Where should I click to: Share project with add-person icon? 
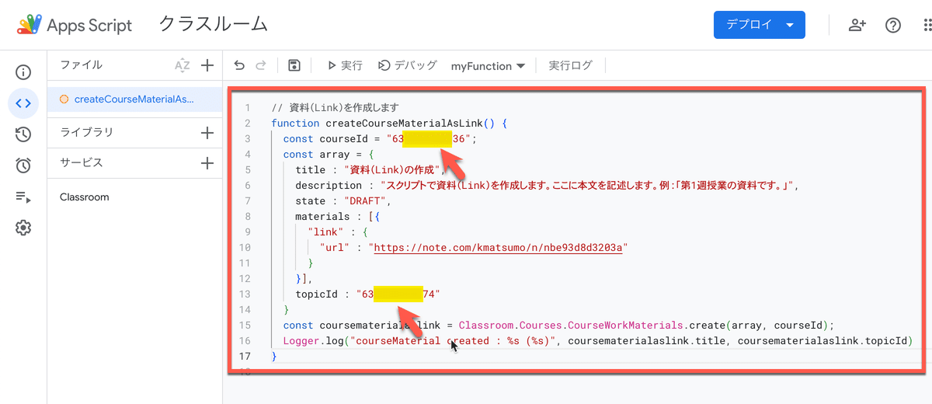click(x=857, y=25)
